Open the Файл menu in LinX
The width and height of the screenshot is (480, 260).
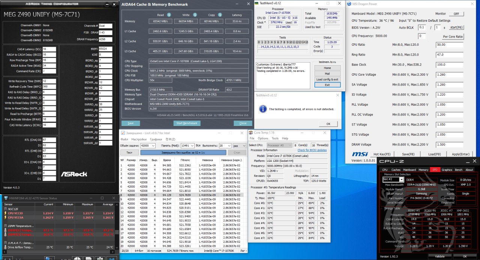[124, 139]
